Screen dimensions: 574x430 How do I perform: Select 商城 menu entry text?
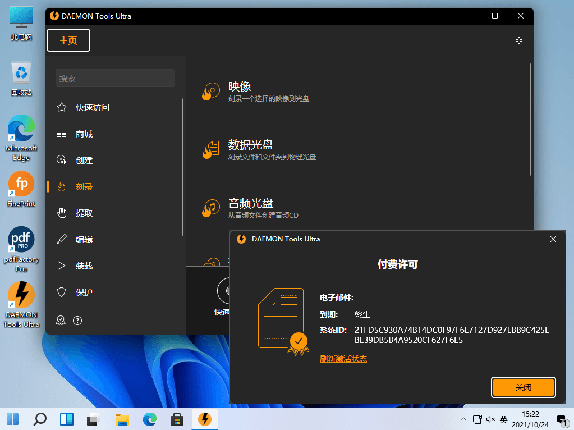[x=84, y=134]
